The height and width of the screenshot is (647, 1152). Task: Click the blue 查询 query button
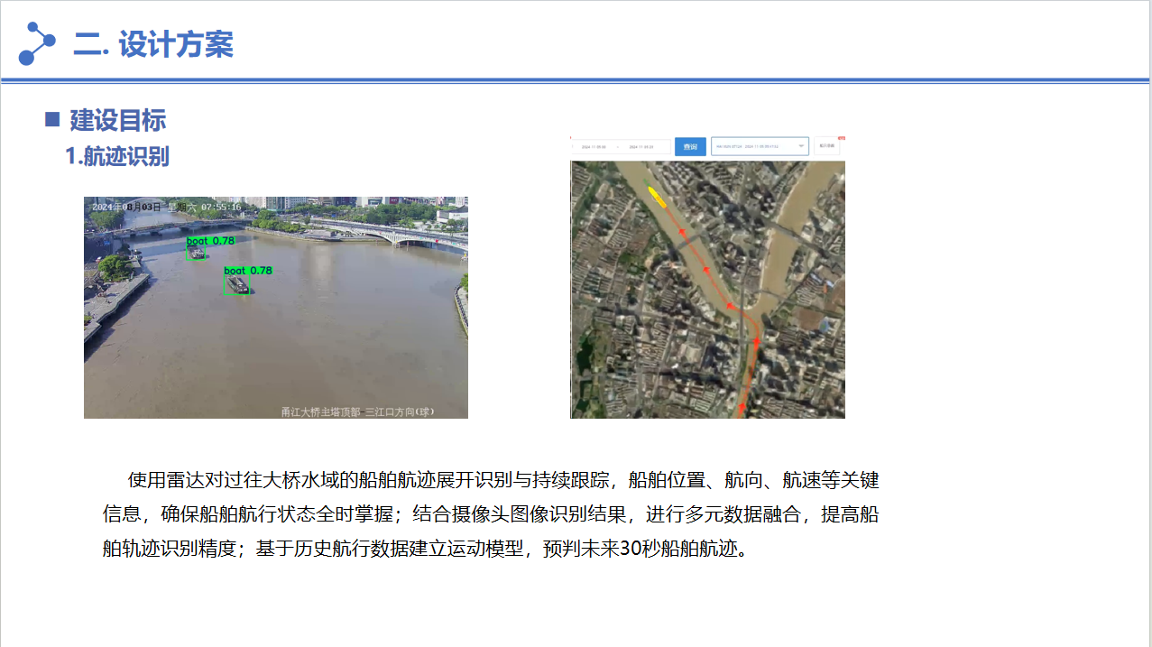[x=690, y=146]
